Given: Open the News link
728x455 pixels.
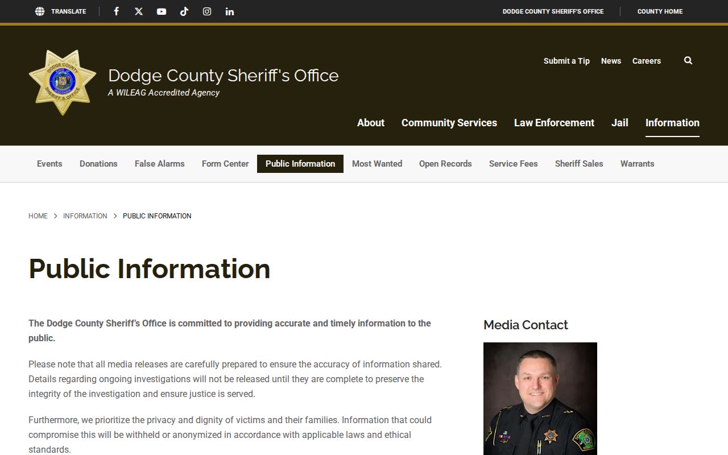Looking at the screenshot, I should click(x=611, y=61).
